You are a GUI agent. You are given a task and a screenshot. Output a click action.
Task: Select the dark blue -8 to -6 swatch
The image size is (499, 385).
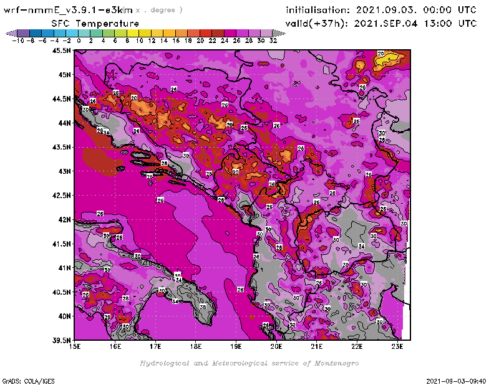tap(36, 33)
